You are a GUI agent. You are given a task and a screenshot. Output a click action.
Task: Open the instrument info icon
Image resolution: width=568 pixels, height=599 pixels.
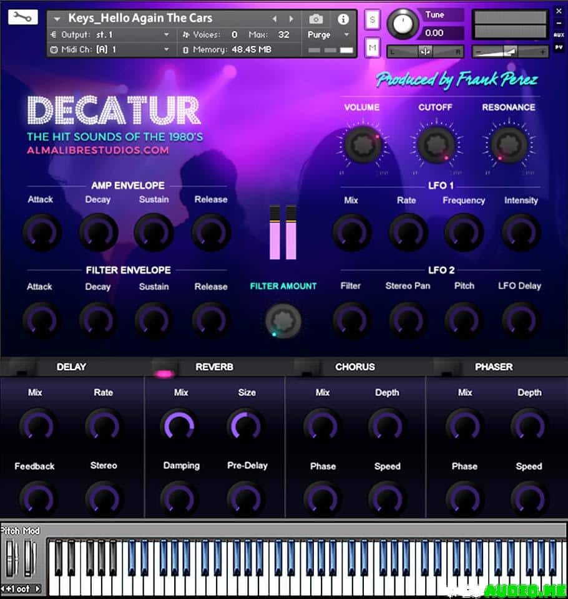[x=343, y=19]
